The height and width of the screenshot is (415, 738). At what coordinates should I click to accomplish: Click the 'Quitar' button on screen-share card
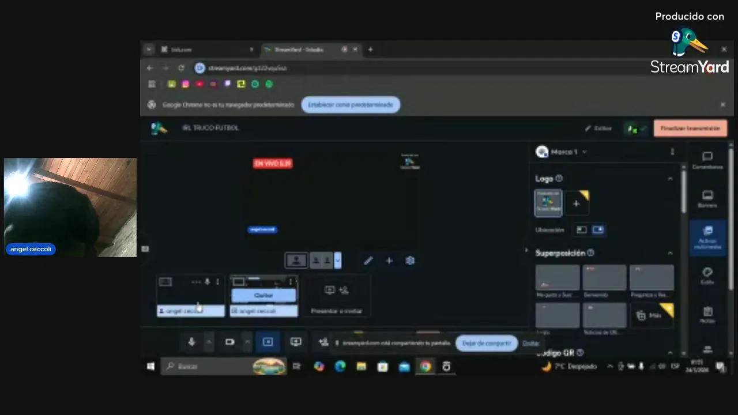(x=263, y=296)
